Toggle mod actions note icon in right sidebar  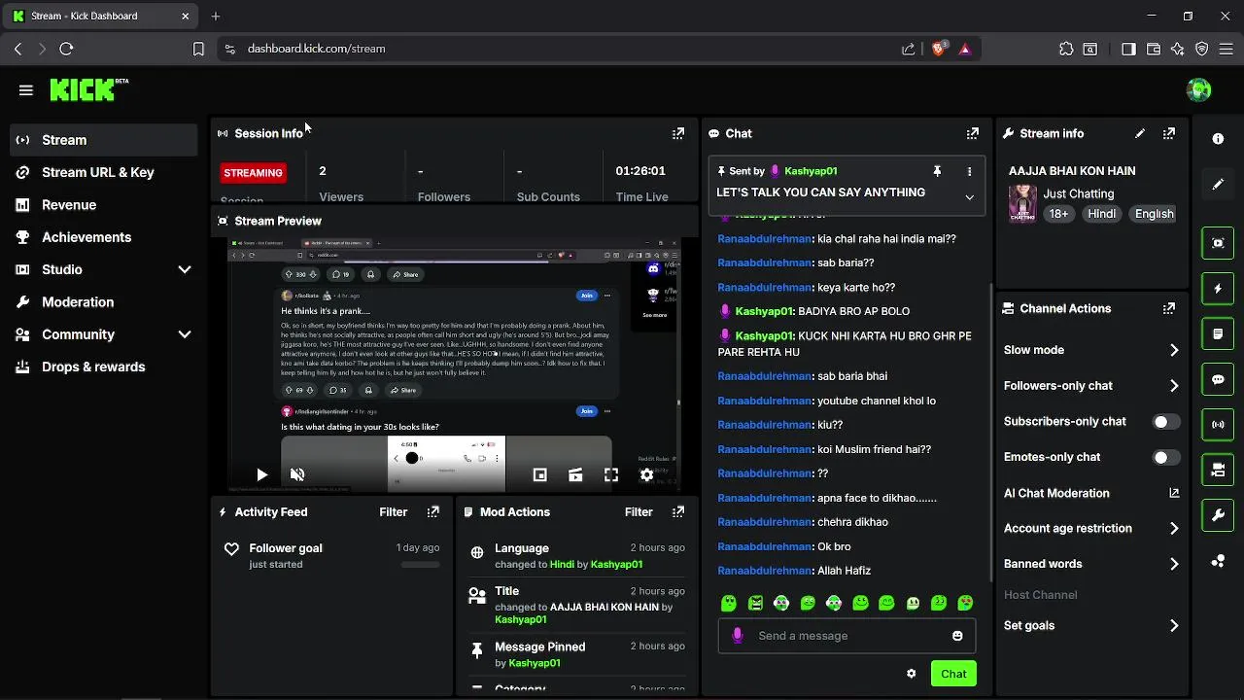(1218, 333)
